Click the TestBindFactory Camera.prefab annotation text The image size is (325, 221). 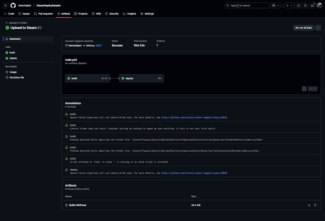[x=167, y=140]
